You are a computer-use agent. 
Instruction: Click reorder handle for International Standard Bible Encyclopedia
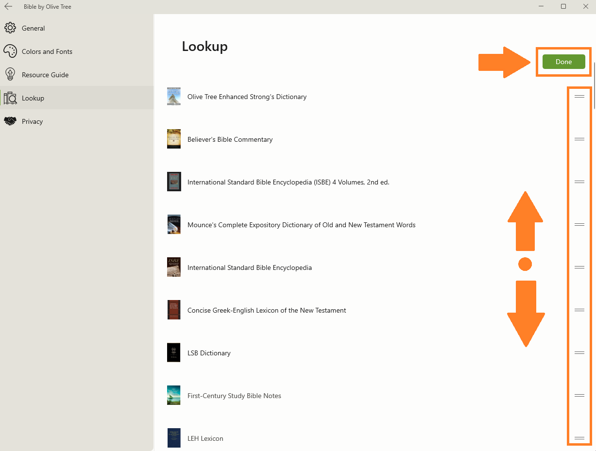pyautogui.click(x=579, y=267)
